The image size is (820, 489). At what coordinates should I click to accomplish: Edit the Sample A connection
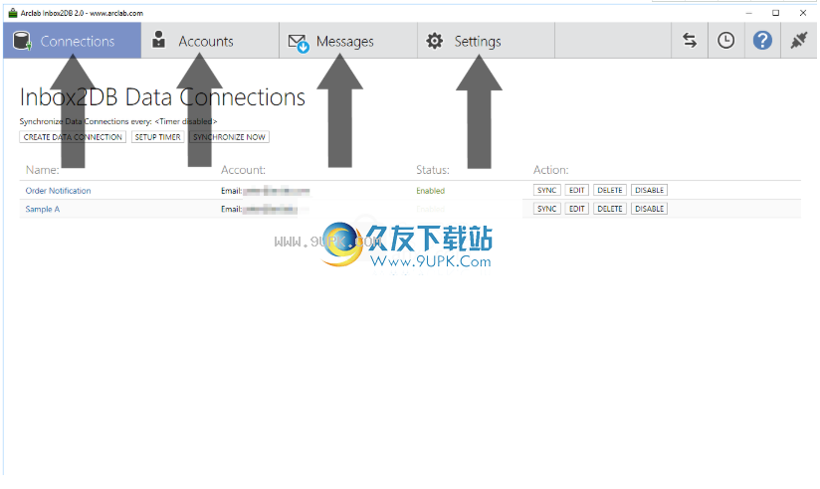[577, 209]
